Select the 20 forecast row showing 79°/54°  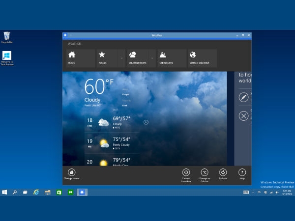tap(112, 160)
